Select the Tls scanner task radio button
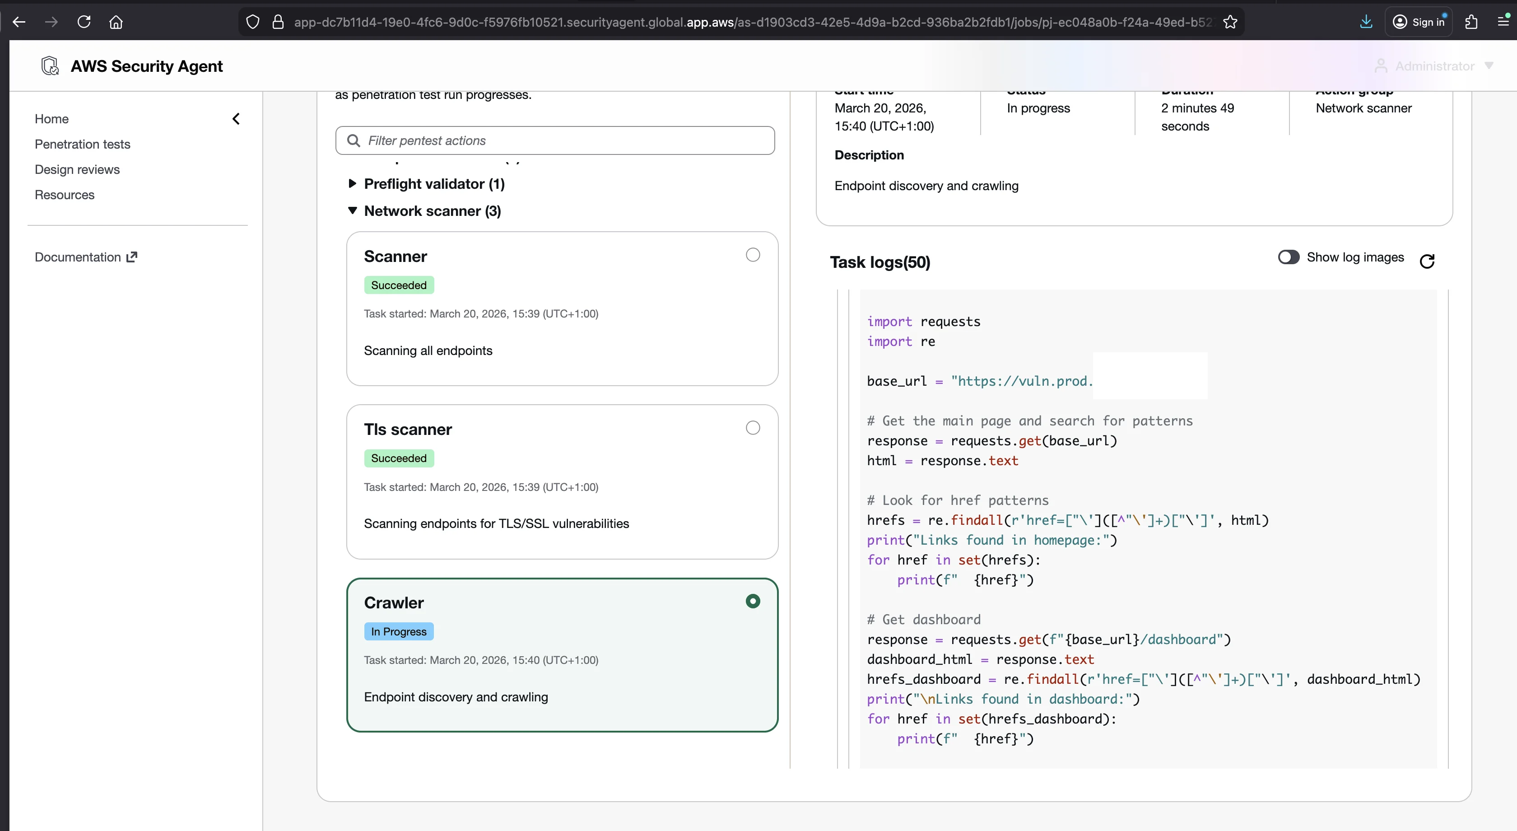Image resolution: width=1517 pixels, height=831 pixels. [753, 428]
